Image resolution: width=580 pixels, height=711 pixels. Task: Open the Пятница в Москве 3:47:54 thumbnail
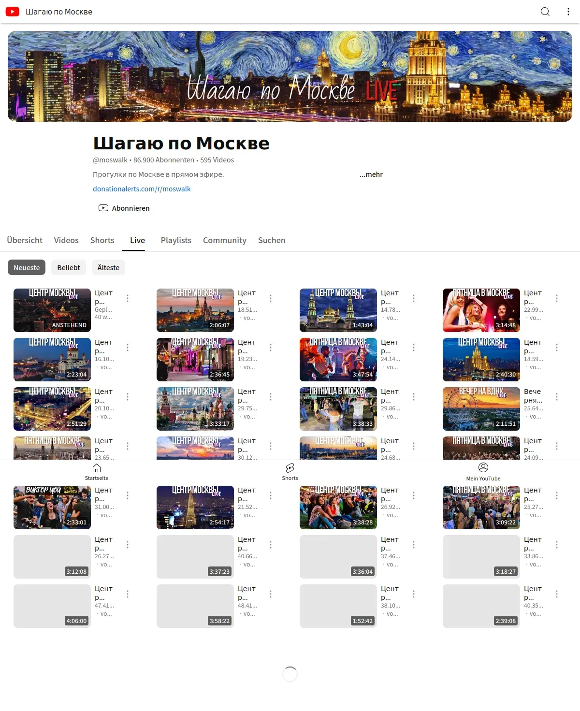338,360
